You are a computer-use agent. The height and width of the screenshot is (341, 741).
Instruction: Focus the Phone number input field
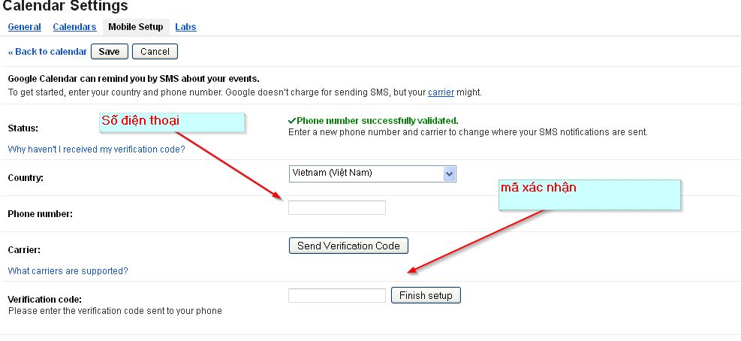[x=336, y=207]
